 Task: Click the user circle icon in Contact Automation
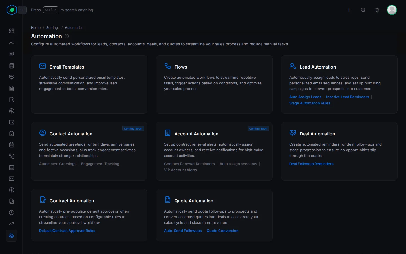[x=43, y=133]
